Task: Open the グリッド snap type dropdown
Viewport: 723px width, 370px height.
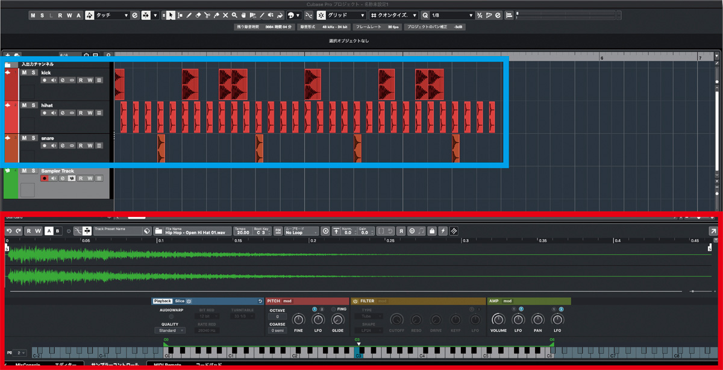Action: (345, 15)
